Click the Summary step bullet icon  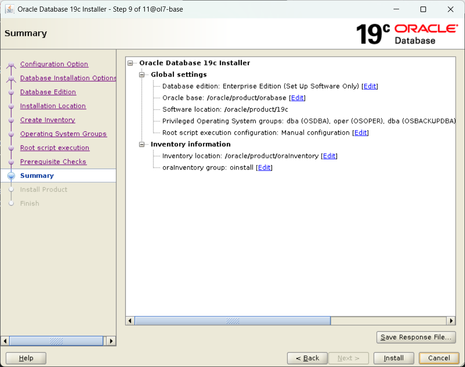point(11,176)
